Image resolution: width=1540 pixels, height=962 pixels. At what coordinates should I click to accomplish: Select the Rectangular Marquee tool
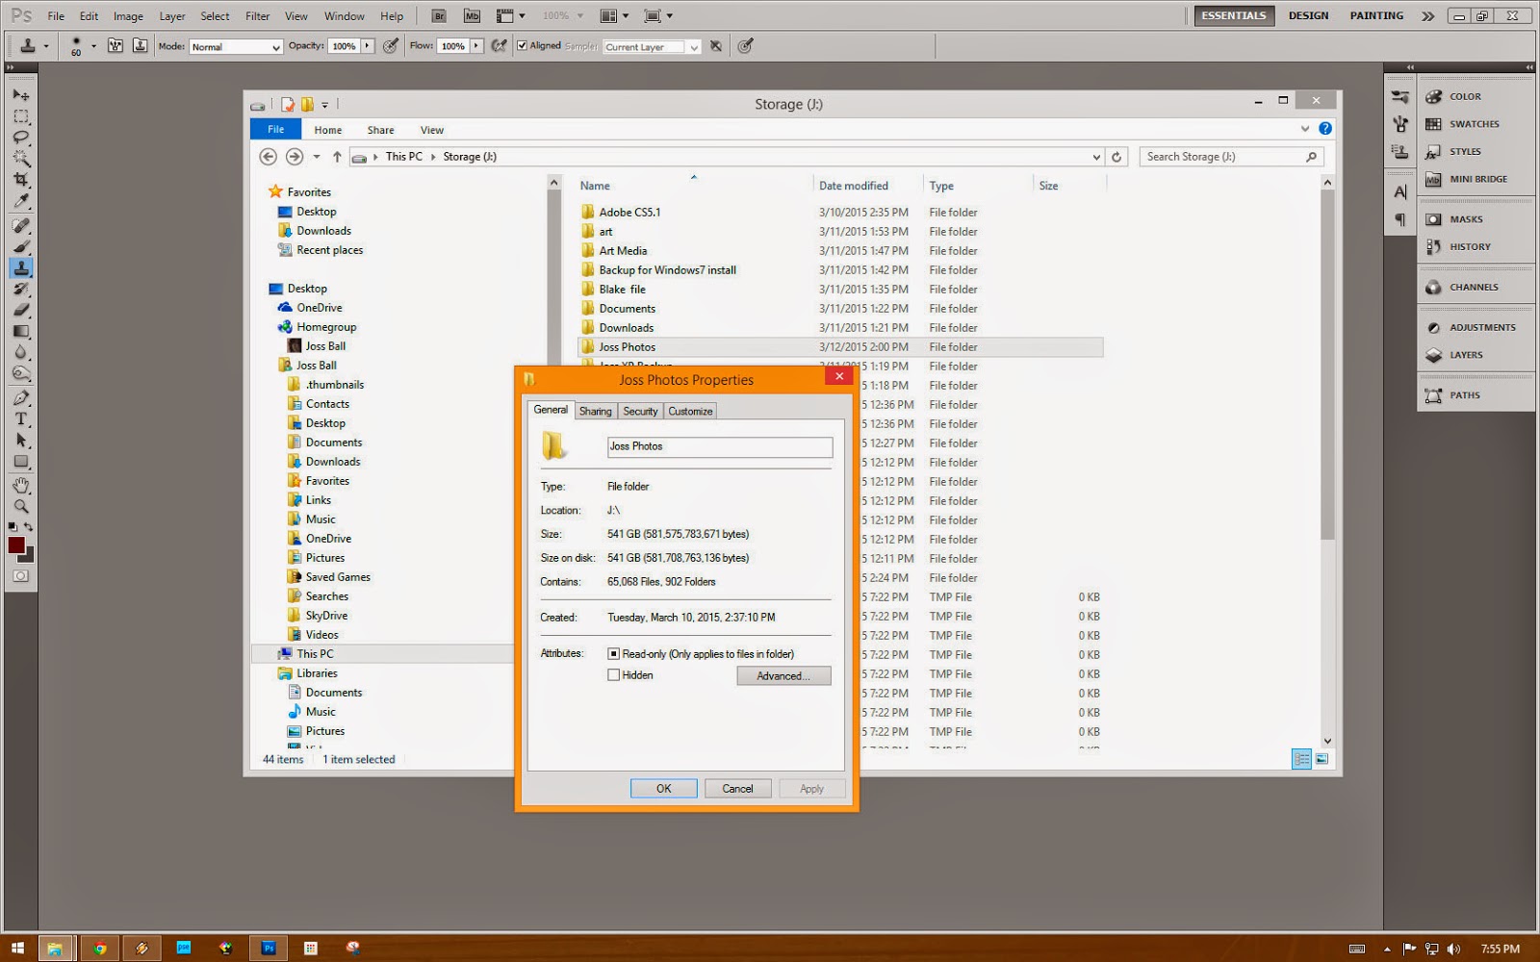click(20, 116)
